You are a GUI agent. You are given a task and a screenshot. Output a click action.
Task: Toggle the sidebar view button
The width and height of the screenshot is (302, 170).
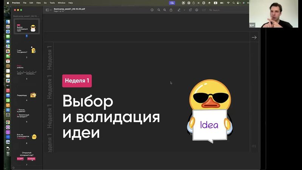[48, 10]
